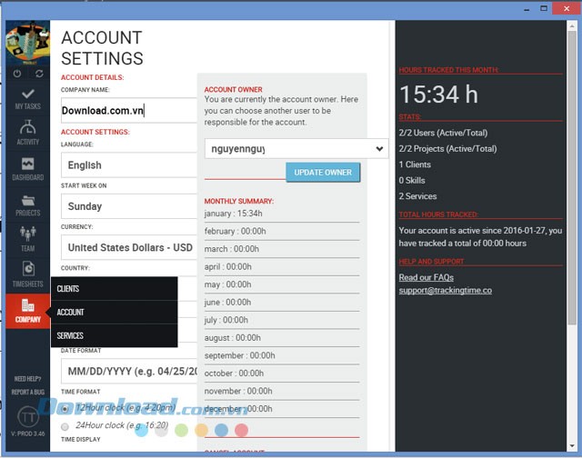Select the 24Hour clock radio option

pos(65,425)
